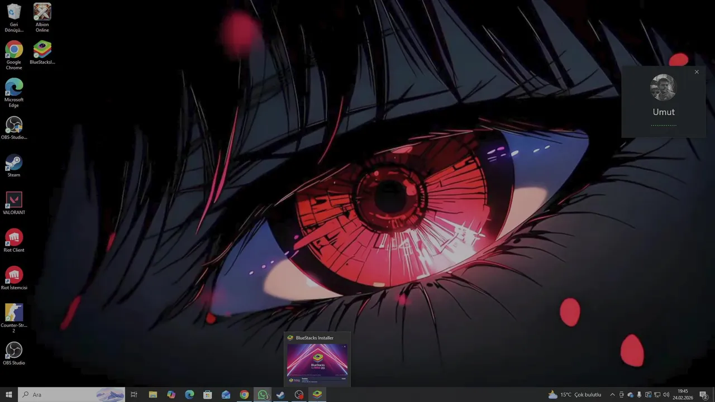Viewport: 715px width, 402px height.
Task: Open Microsoft Store from the taskbar
Action: [208, 395]
